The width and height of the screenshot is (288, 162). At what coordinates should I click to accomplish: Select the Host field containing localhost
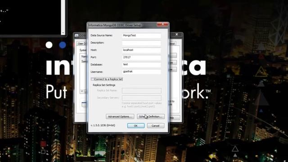[142, 50]
